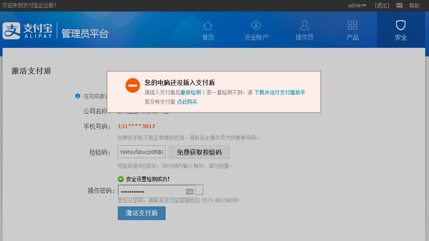Focus the 操作密码 password field
The width and height of the screenshot is (429, 241).
point(152,191)
